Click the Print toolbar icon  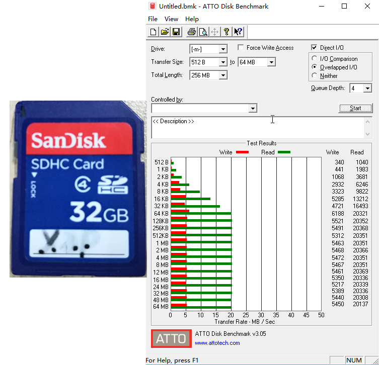coord(192,32)
